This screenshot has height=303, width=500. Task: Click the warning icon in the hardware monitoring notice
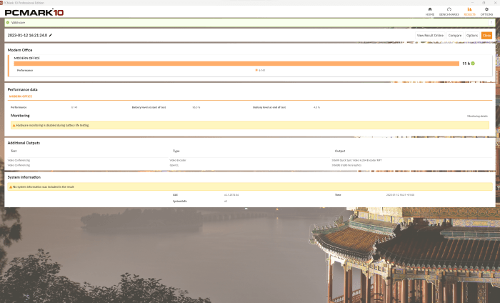pyautogui.click(x=14, y=125)
